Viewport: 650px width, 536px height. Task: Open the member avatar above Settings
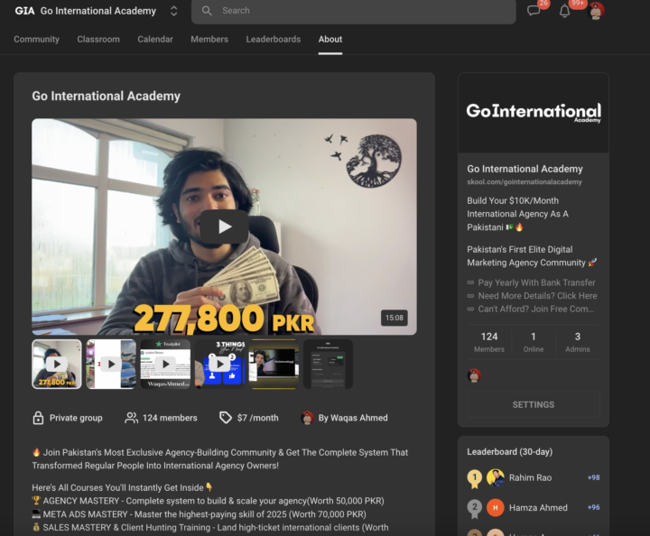pos(474,375)
